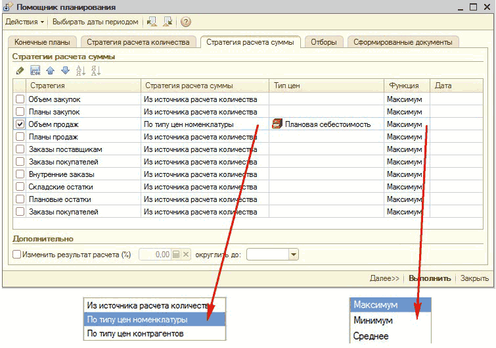
Task: Sort strategies descending Я-А
Action: click(x=96, y=70)
